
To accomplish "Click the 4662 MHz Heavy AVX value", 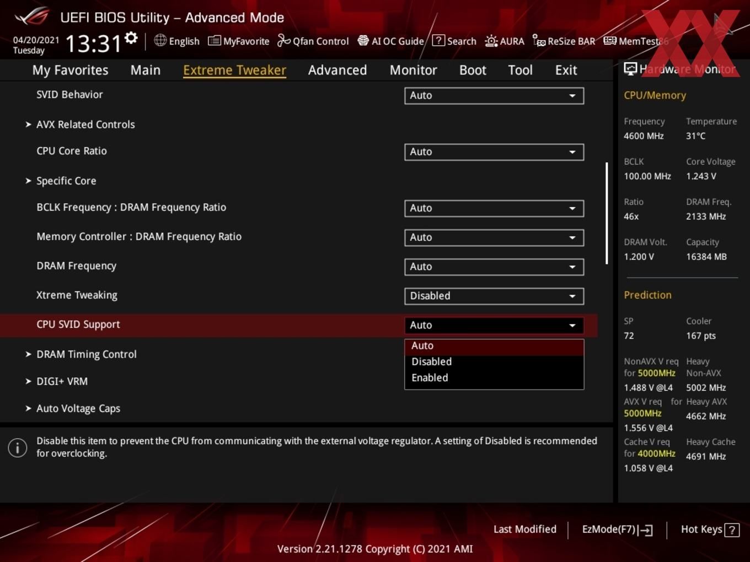I will (x=706, y=417).
